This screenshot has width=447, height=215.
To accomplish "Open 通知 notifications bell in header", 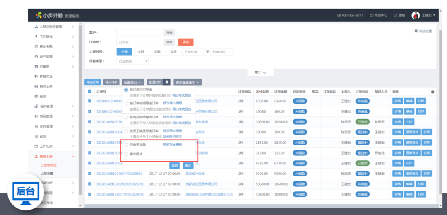I will 396,15.
